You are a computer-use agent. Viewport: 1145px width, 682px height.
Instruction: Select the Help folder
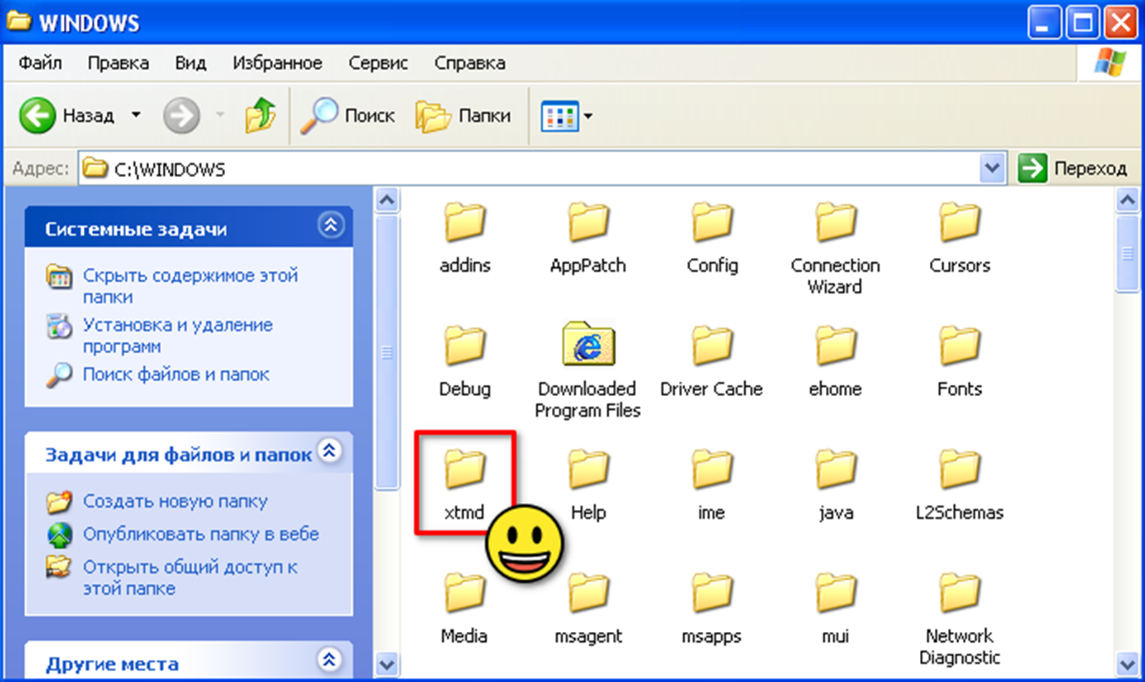(588, 485)
